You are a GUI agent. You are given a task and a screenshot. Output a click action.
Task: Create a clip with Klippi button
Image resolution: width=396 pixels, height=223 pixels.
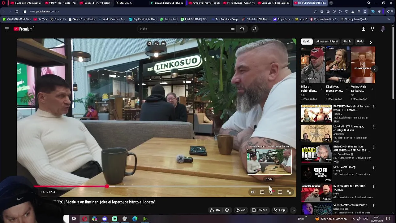[x=279, y=210]
